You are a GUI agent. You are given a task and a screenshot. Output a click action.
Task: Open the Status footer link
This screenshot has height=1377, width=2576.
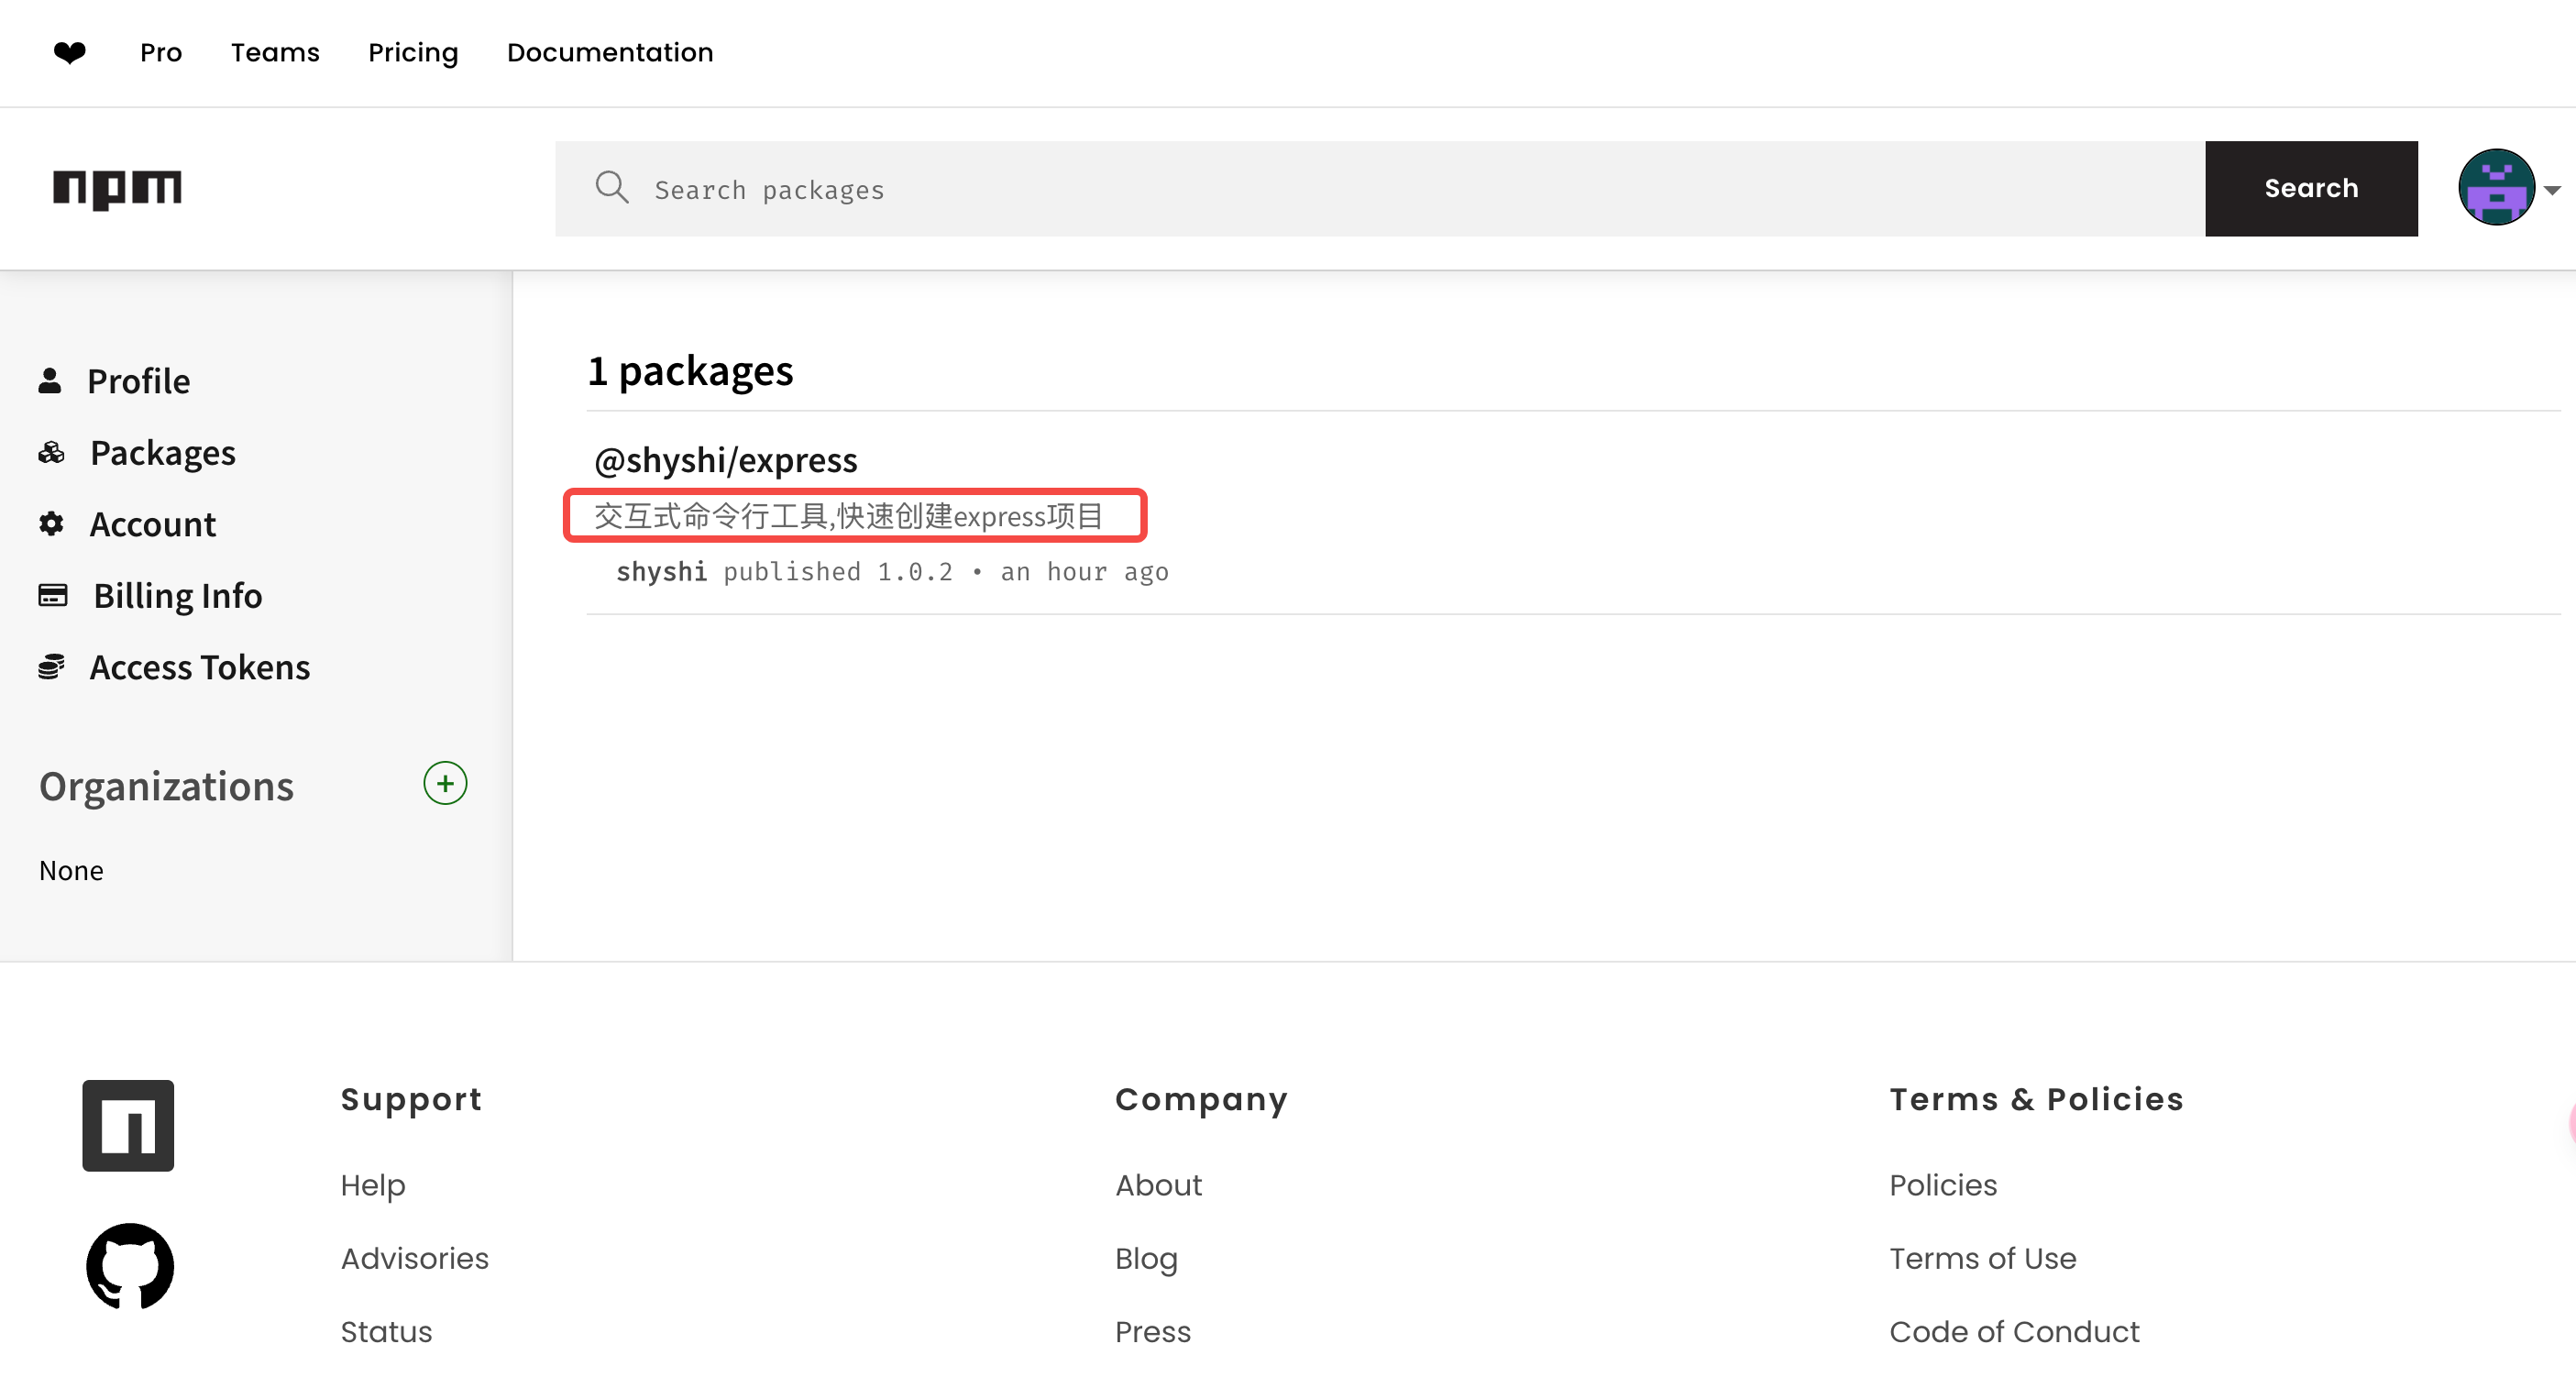[x=386, y=1332]
